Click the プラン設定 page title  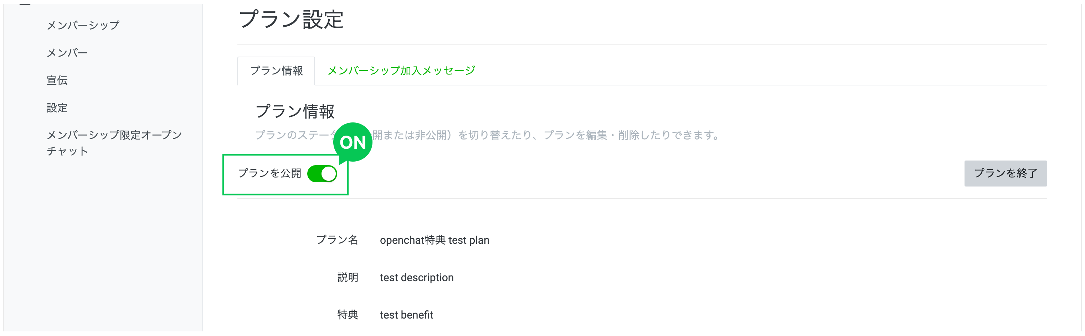pyautogui.click(x=291, y=19)
